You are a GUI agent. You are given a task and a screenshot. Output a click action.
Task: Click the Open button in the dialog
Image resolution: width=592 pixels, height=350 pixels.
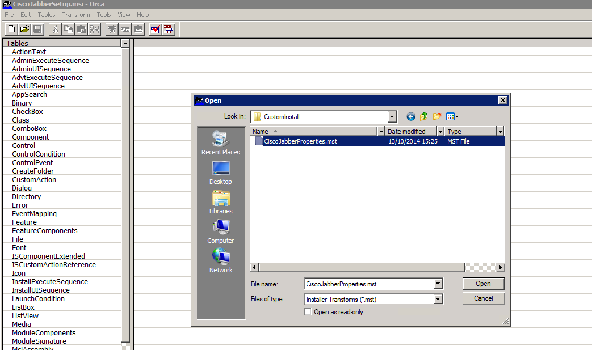[483, 284]
